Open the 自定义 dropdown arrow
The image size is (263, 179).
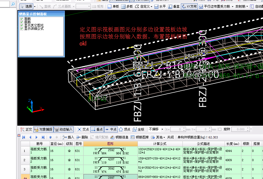coord(151,6)
